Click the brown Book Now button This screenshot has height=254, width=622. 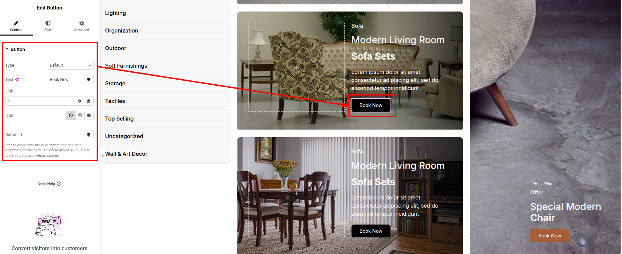(x=549, y=236)
